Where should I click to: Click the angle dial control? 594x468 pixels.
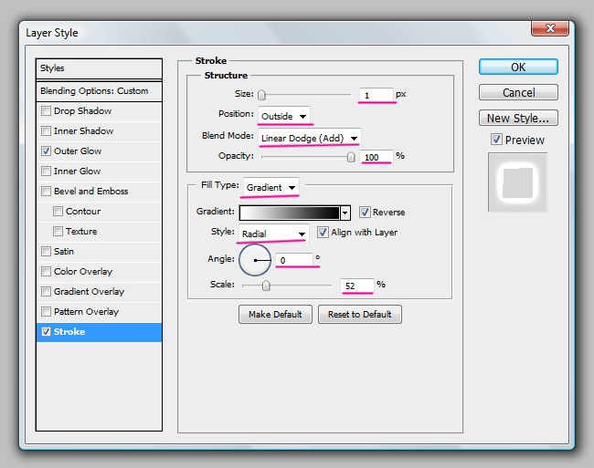pyautogui.click(x=255, y=261)
